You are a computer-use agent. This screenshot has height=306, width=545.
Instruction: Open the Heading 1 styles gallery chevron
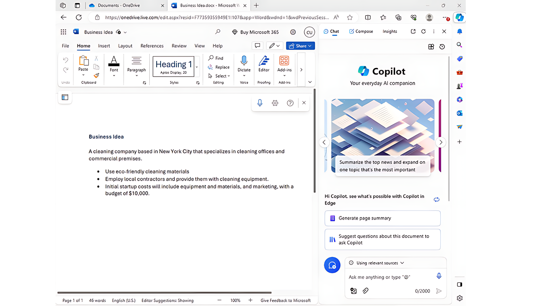[196, 67]
